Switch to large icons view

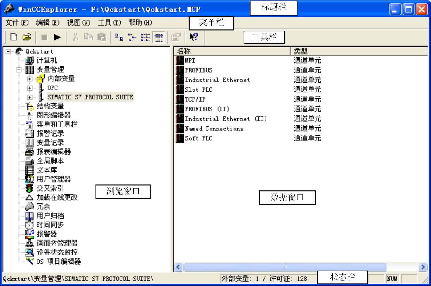point(119,37)
